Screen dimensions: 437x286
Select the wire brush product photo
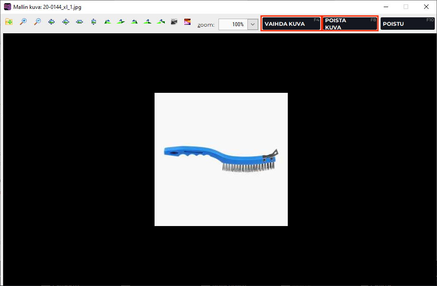[221, 159]
